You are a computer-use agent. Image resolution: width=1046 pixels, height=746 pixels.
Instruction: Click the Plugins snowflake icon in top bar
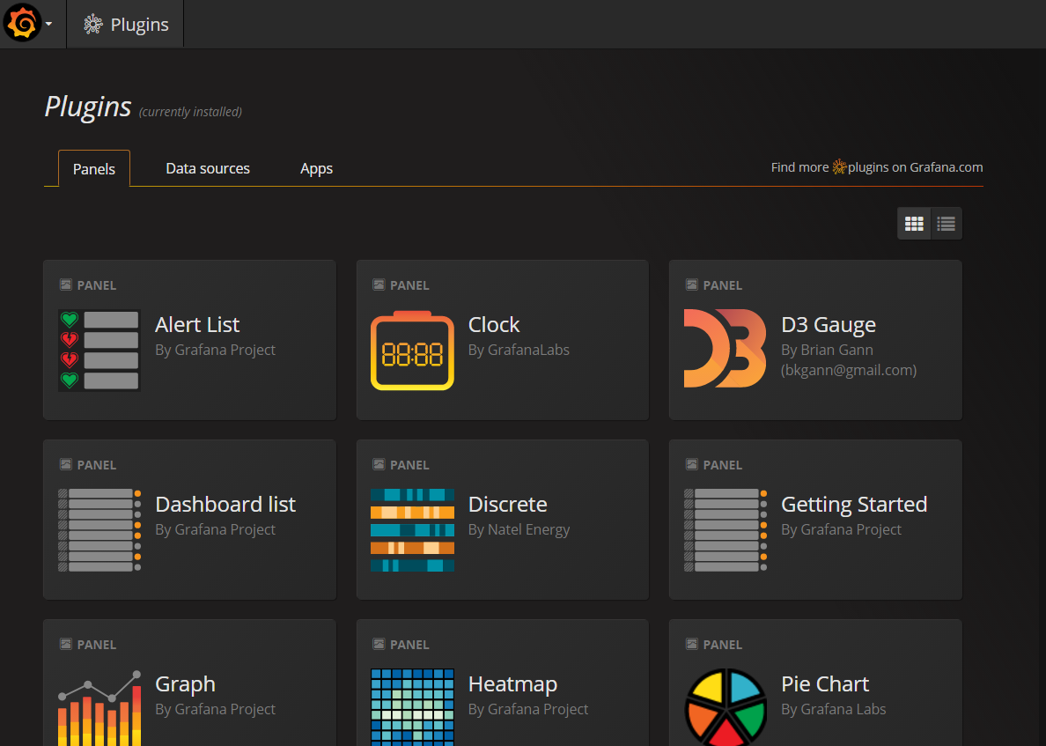coord(93,24)
